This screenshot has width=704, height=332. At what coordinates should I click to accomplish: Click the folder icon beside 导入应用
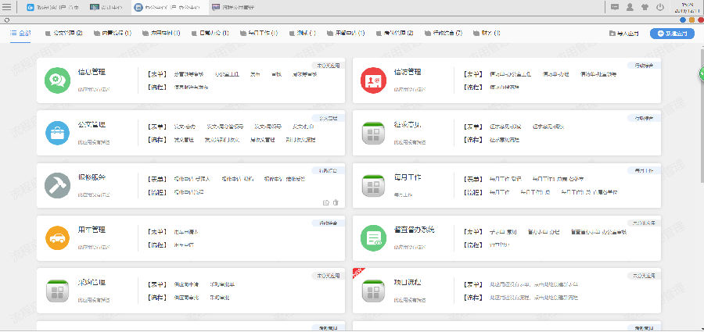pyautogui.click(x=612, y=33)
